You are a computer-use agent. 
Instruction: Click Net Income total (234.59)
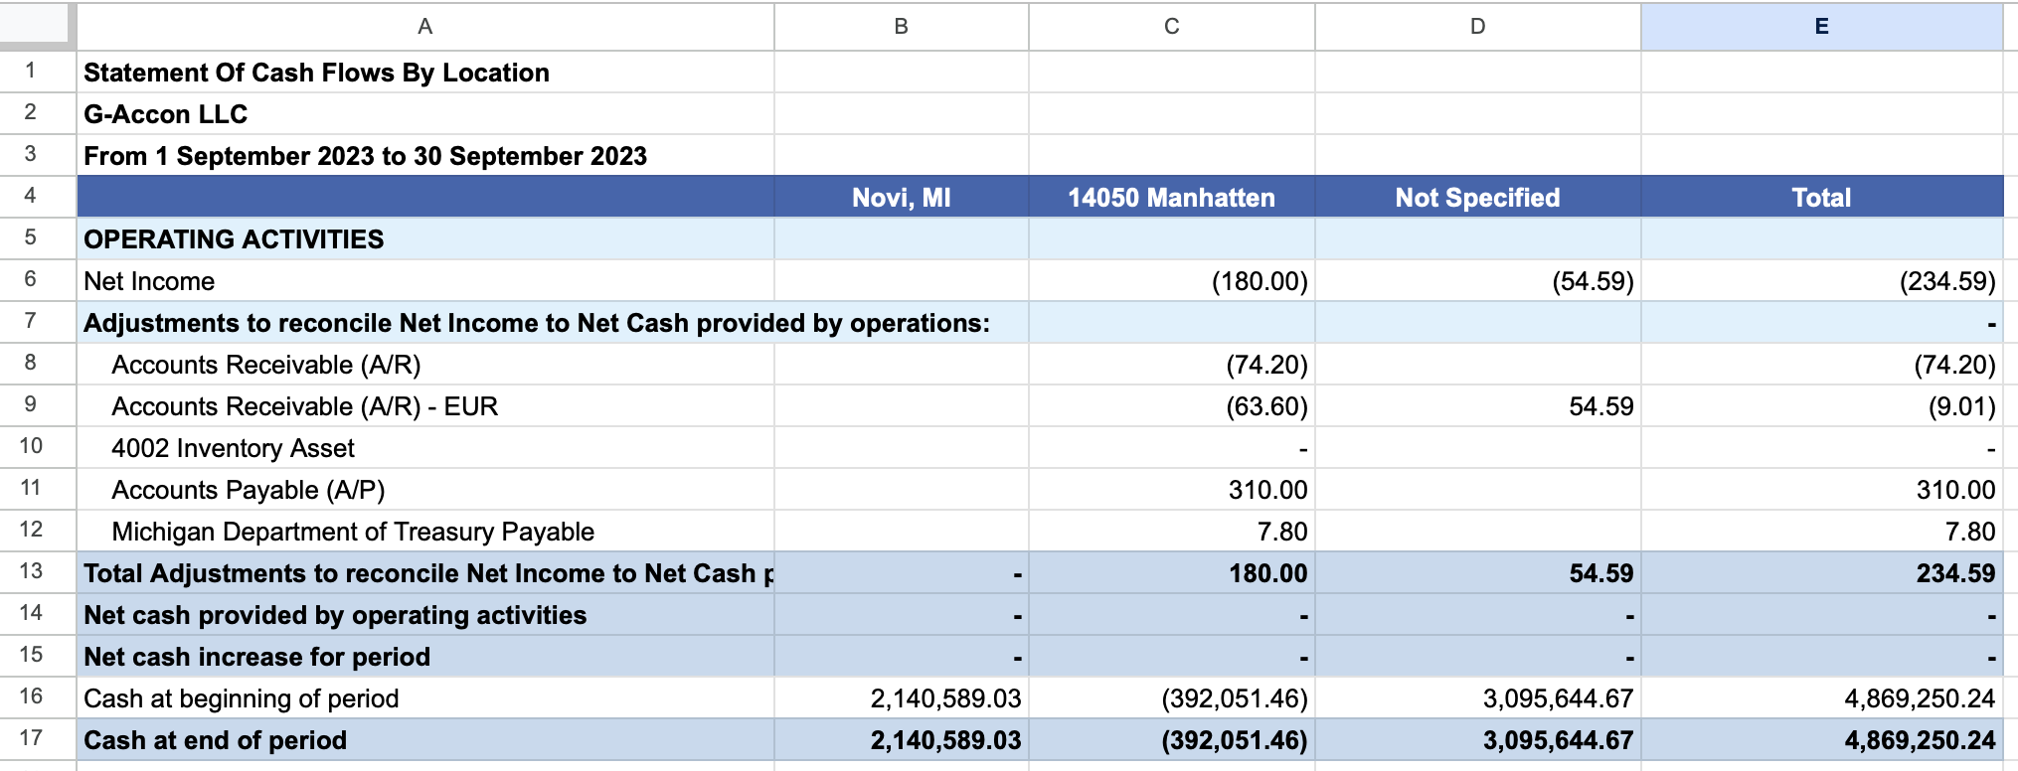point(1822,280)
